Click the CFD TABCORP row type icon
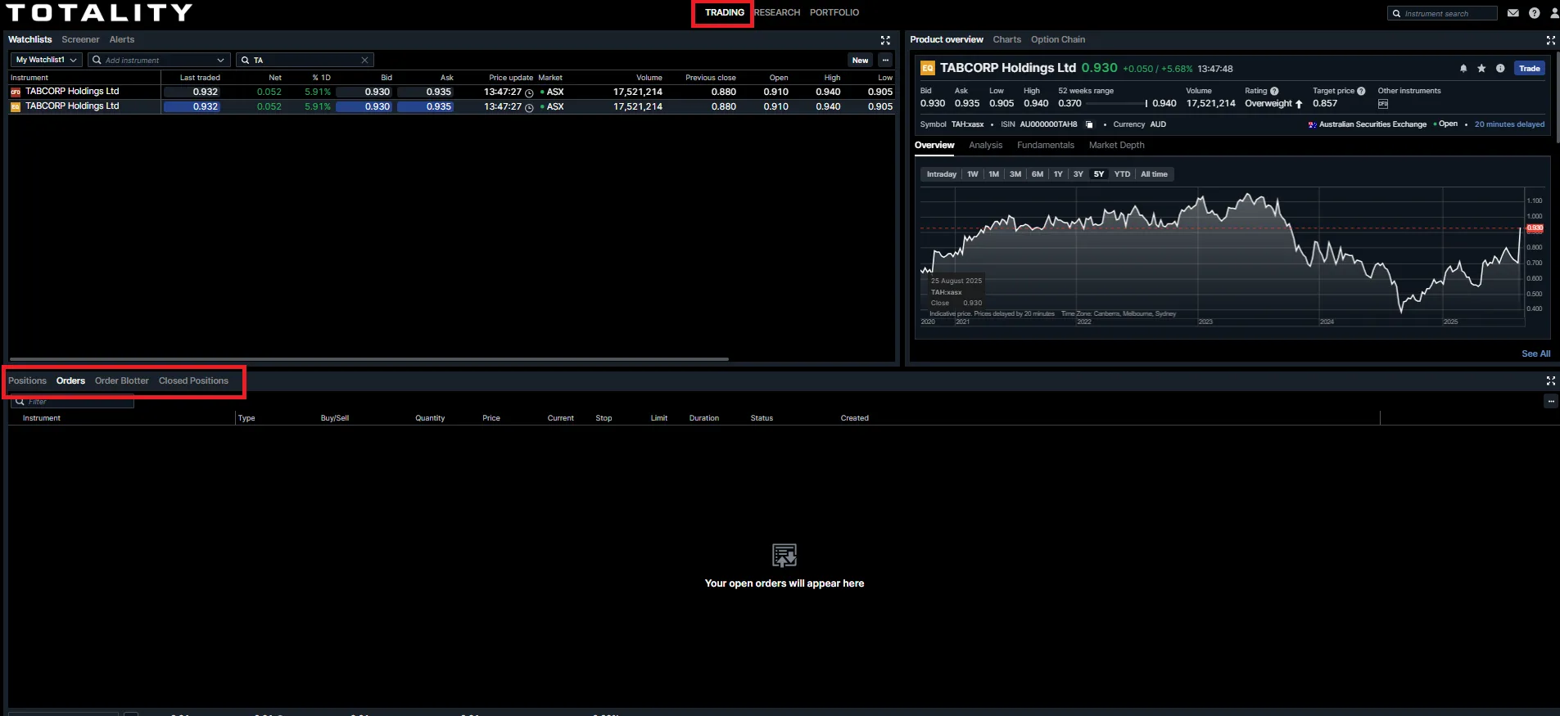The height and width of the screenshot is (716, 1560). [x=16, y=92]
